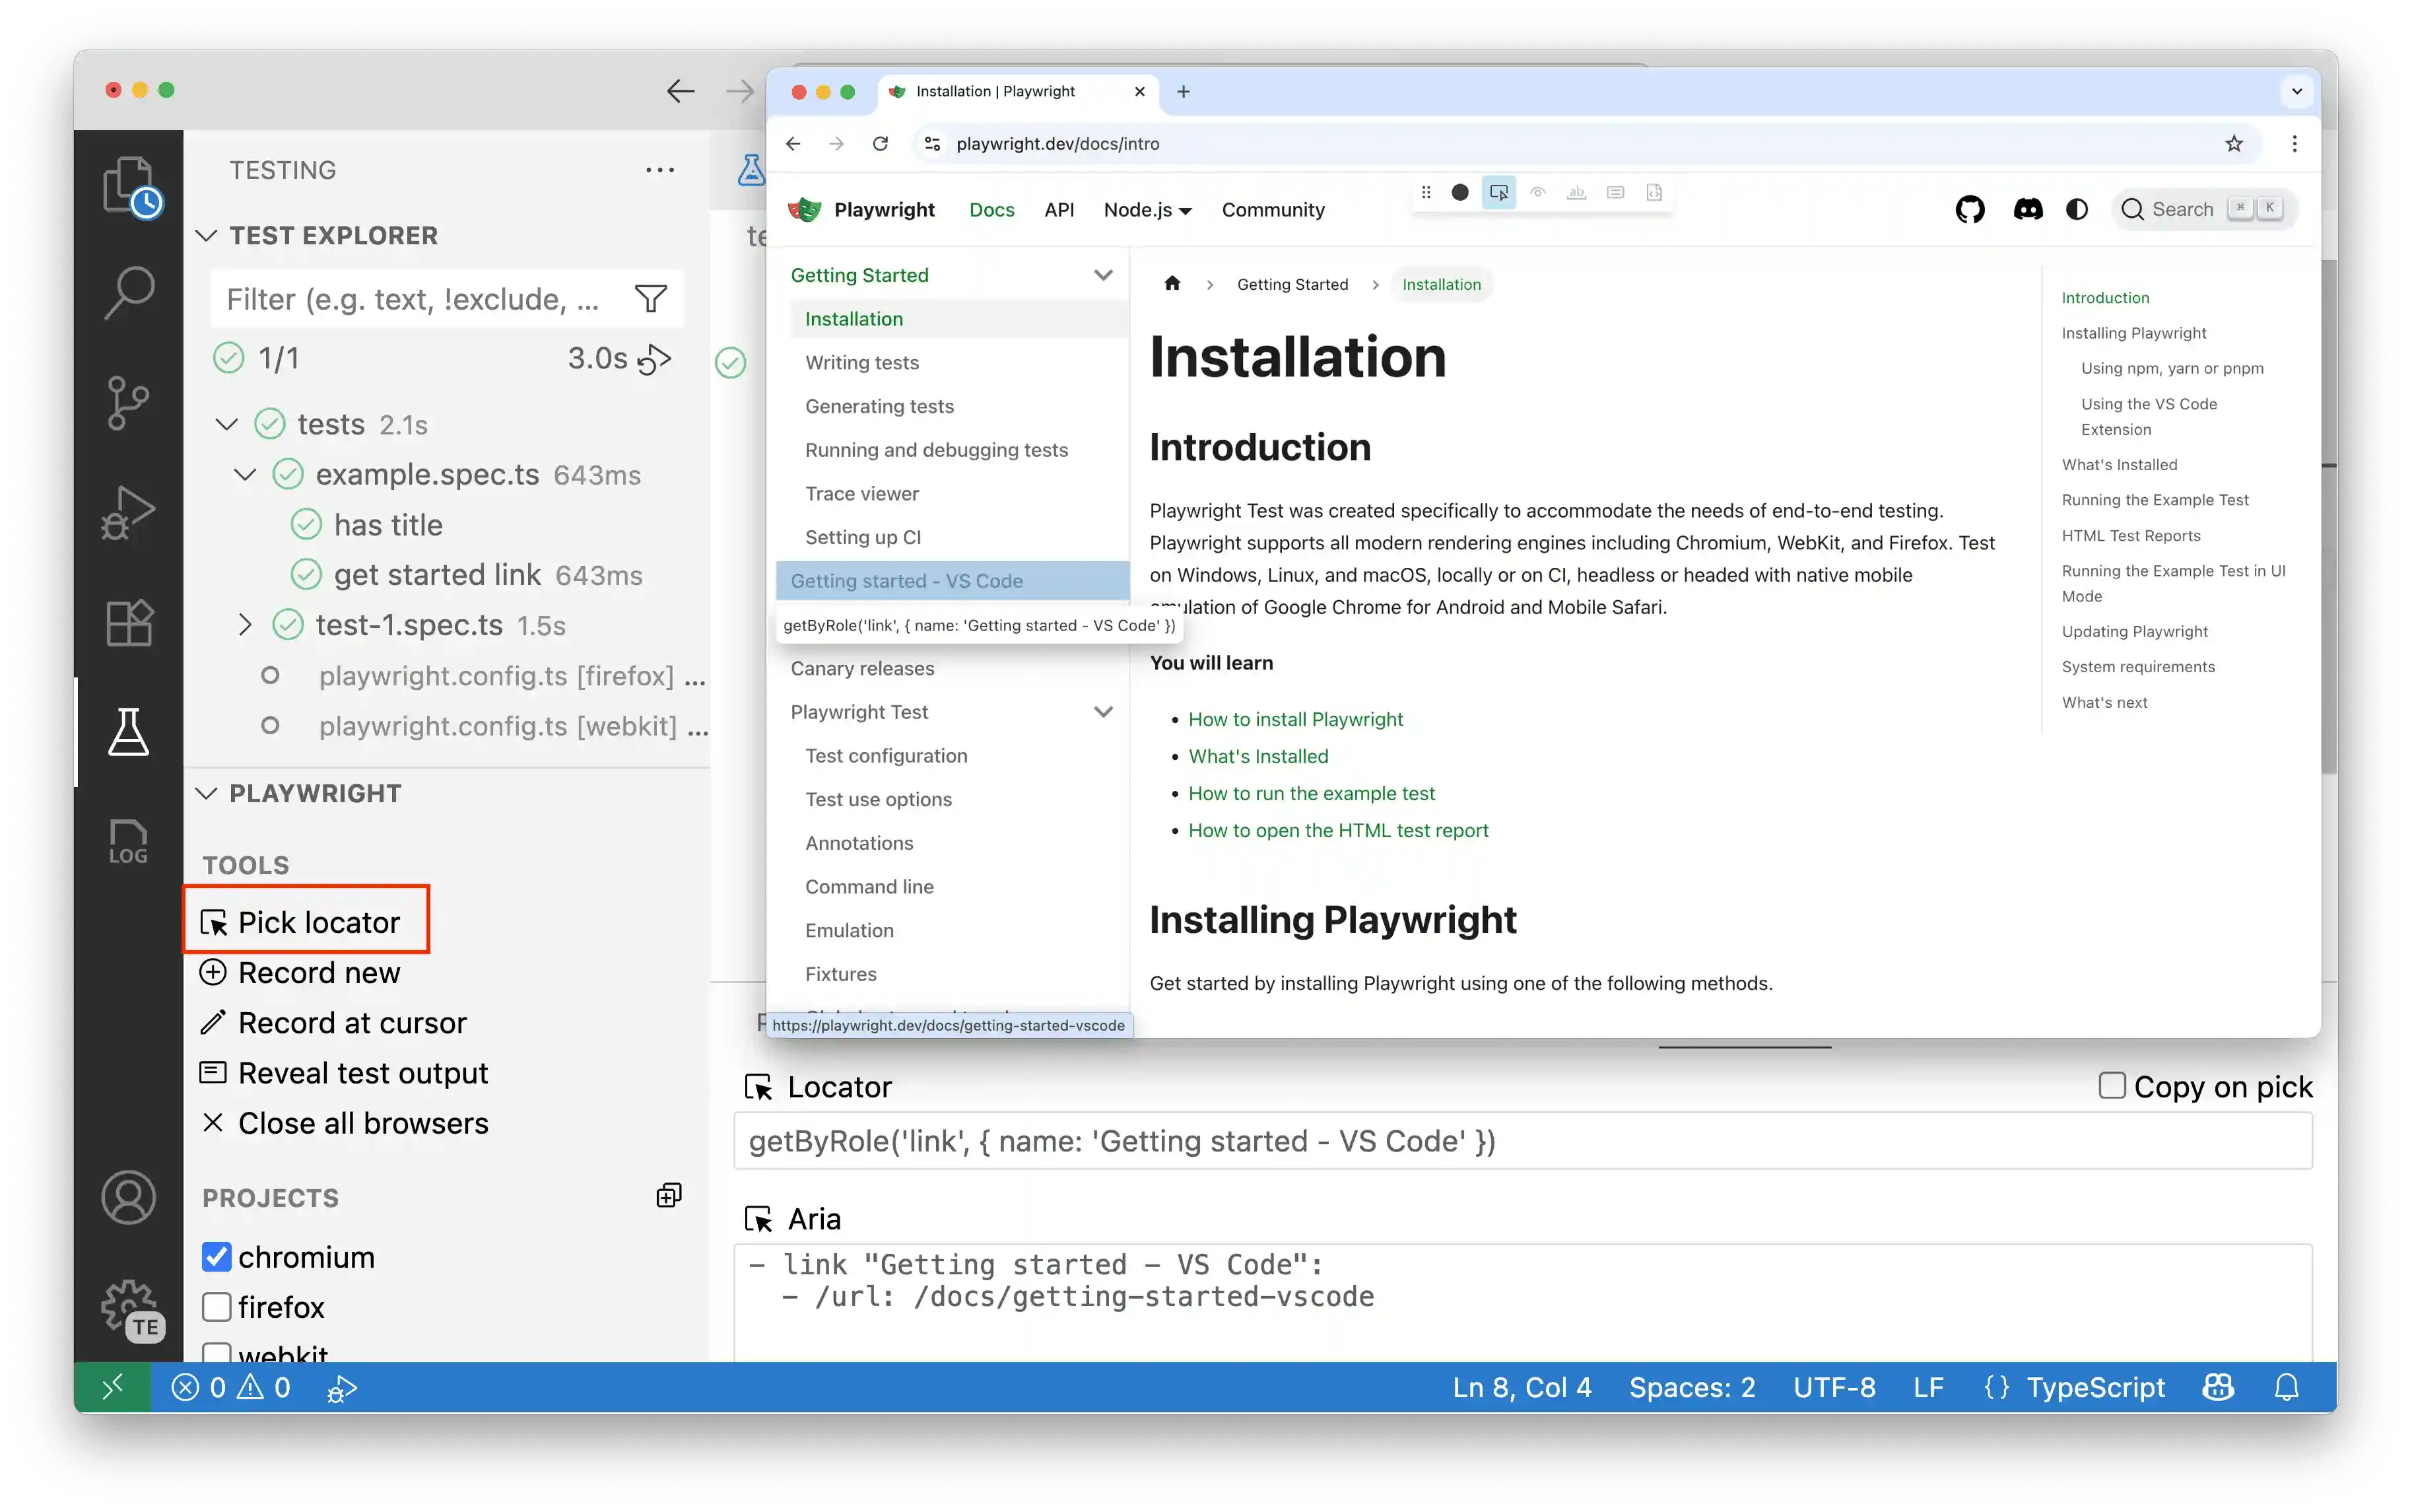
Task: Open the API menu item in the Playwright navbar
Action: coord(1059,210)
